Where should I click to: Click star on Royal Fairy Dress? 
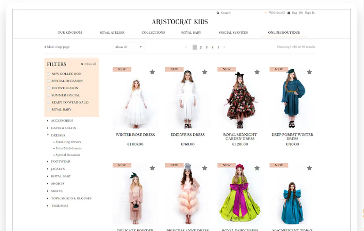257,168
